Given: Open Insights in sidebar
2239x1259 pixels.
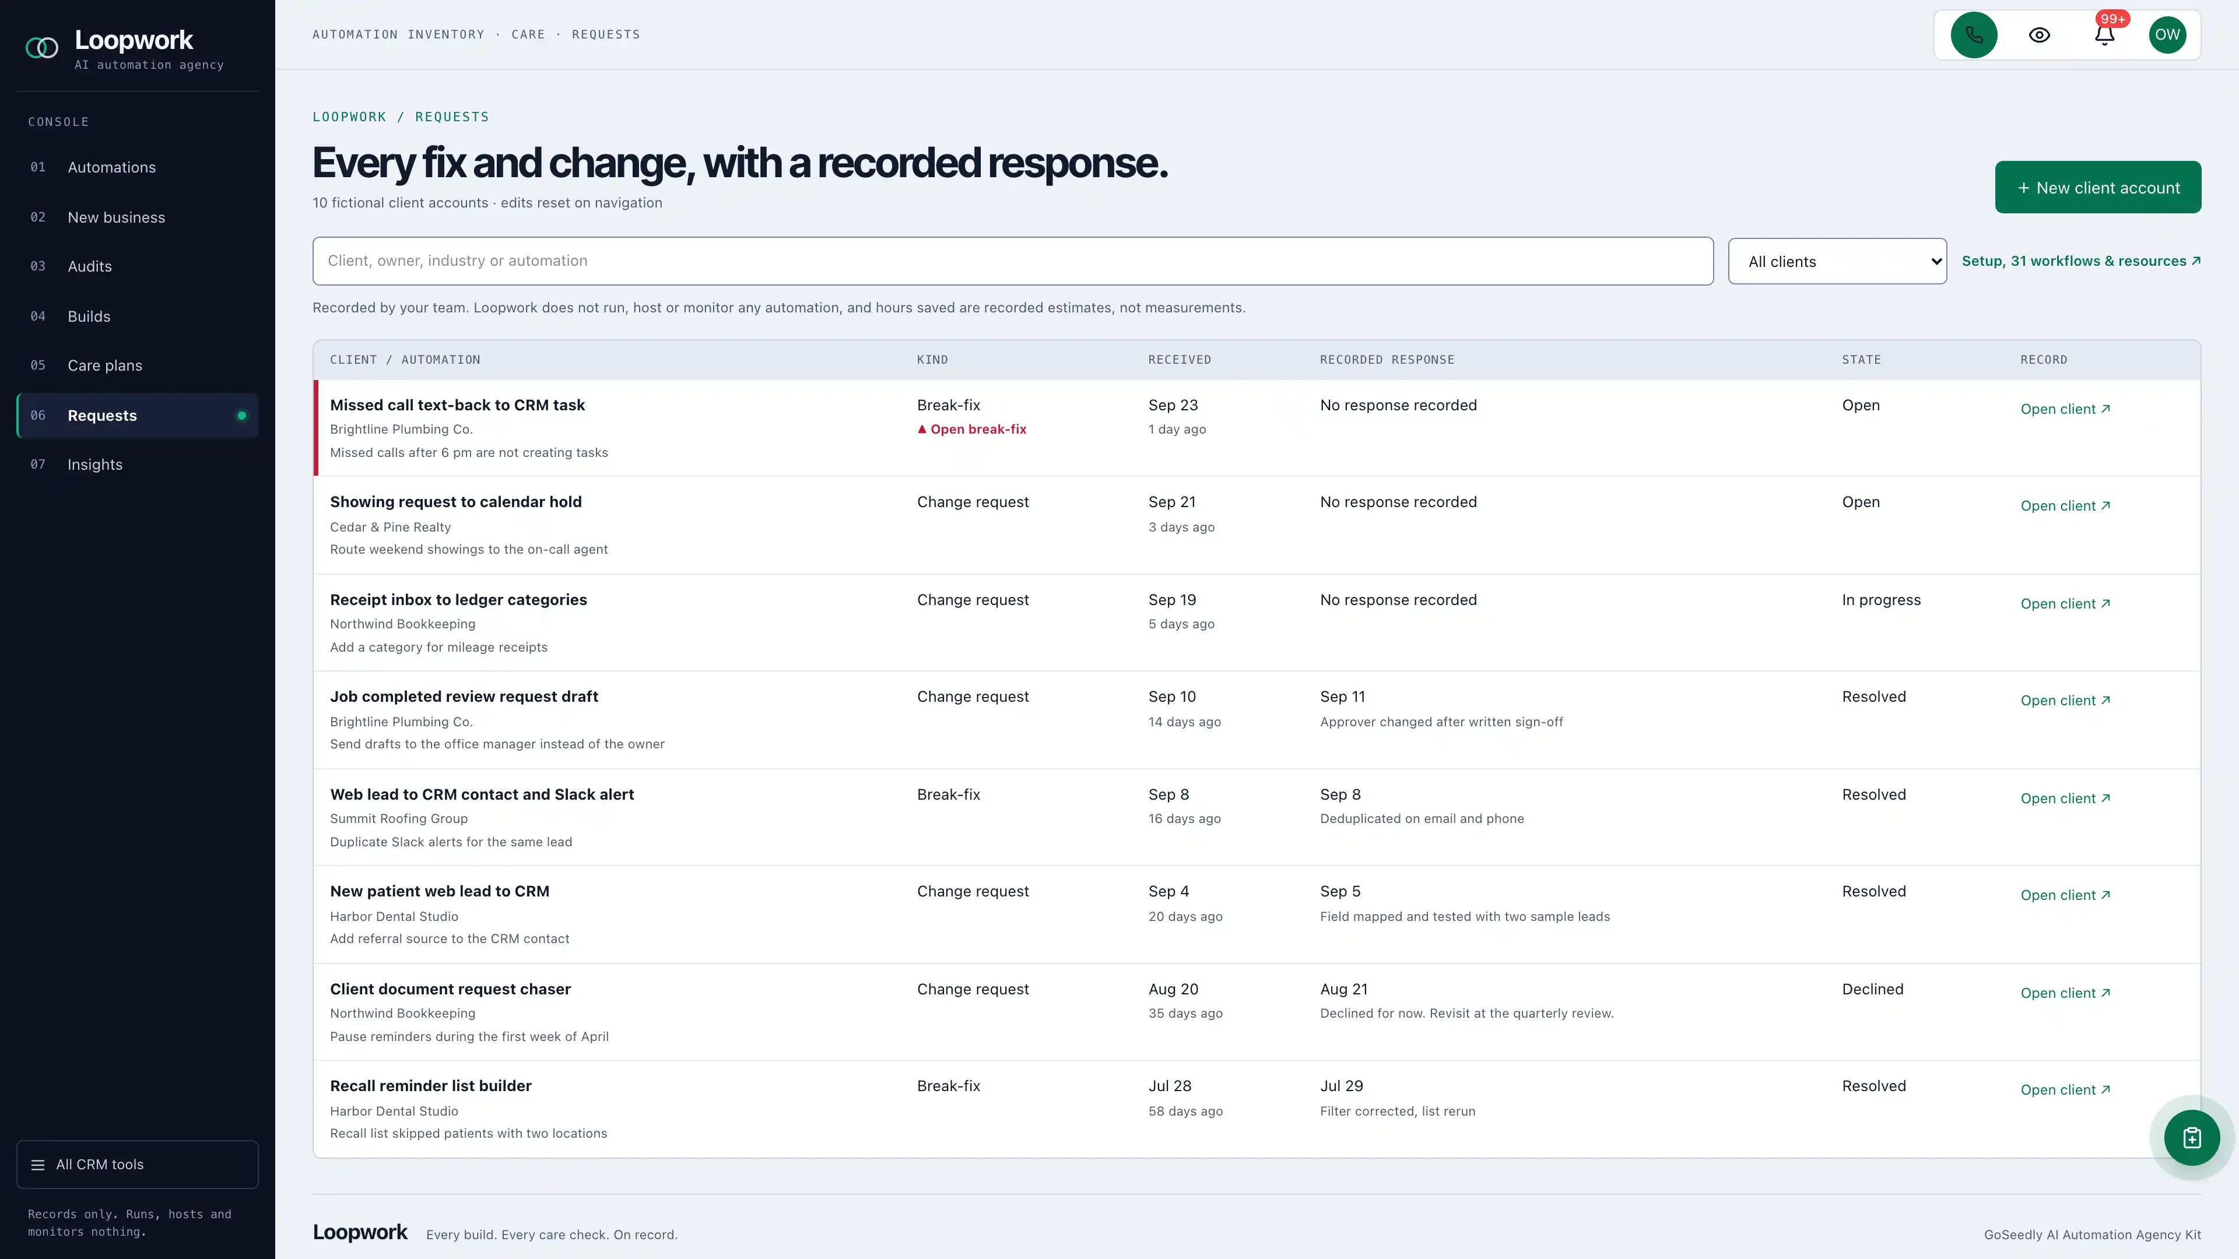Looking at the screenshot, I should [138, 464].
